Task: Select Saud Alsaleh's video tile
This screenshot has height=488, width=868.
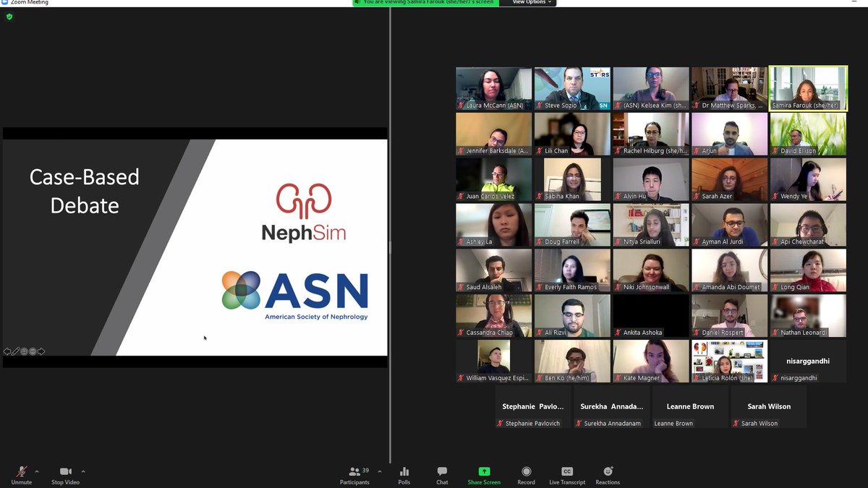Action: [x=493, y=270]
